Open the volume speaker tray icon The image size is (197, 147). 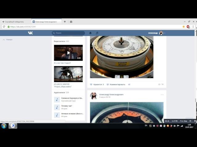tap(175, 126)
